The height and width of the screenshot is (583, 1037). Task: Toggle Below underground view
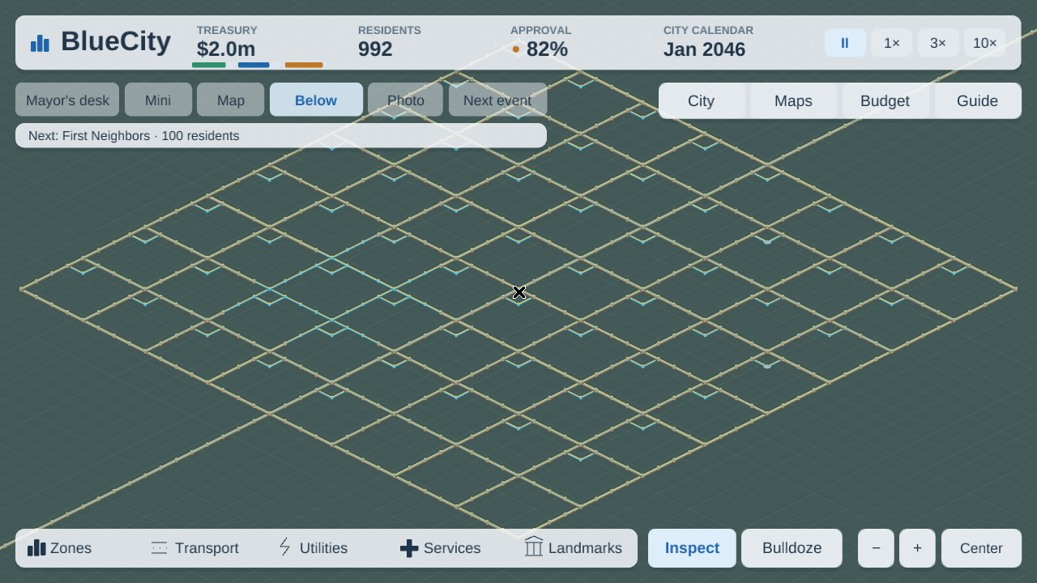click(316, 100)
